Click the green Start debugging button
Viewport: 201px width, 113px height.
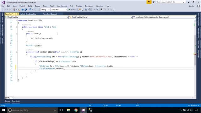72,10
